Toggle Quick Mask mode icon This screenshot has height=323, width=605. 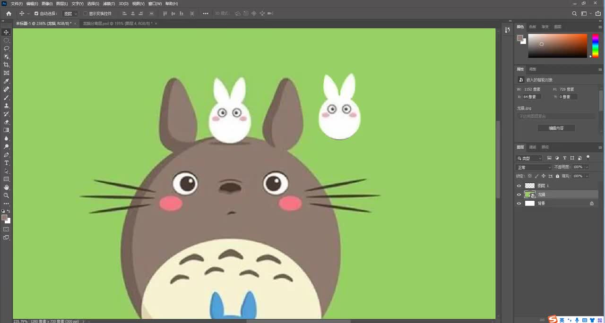pos(6,229)
